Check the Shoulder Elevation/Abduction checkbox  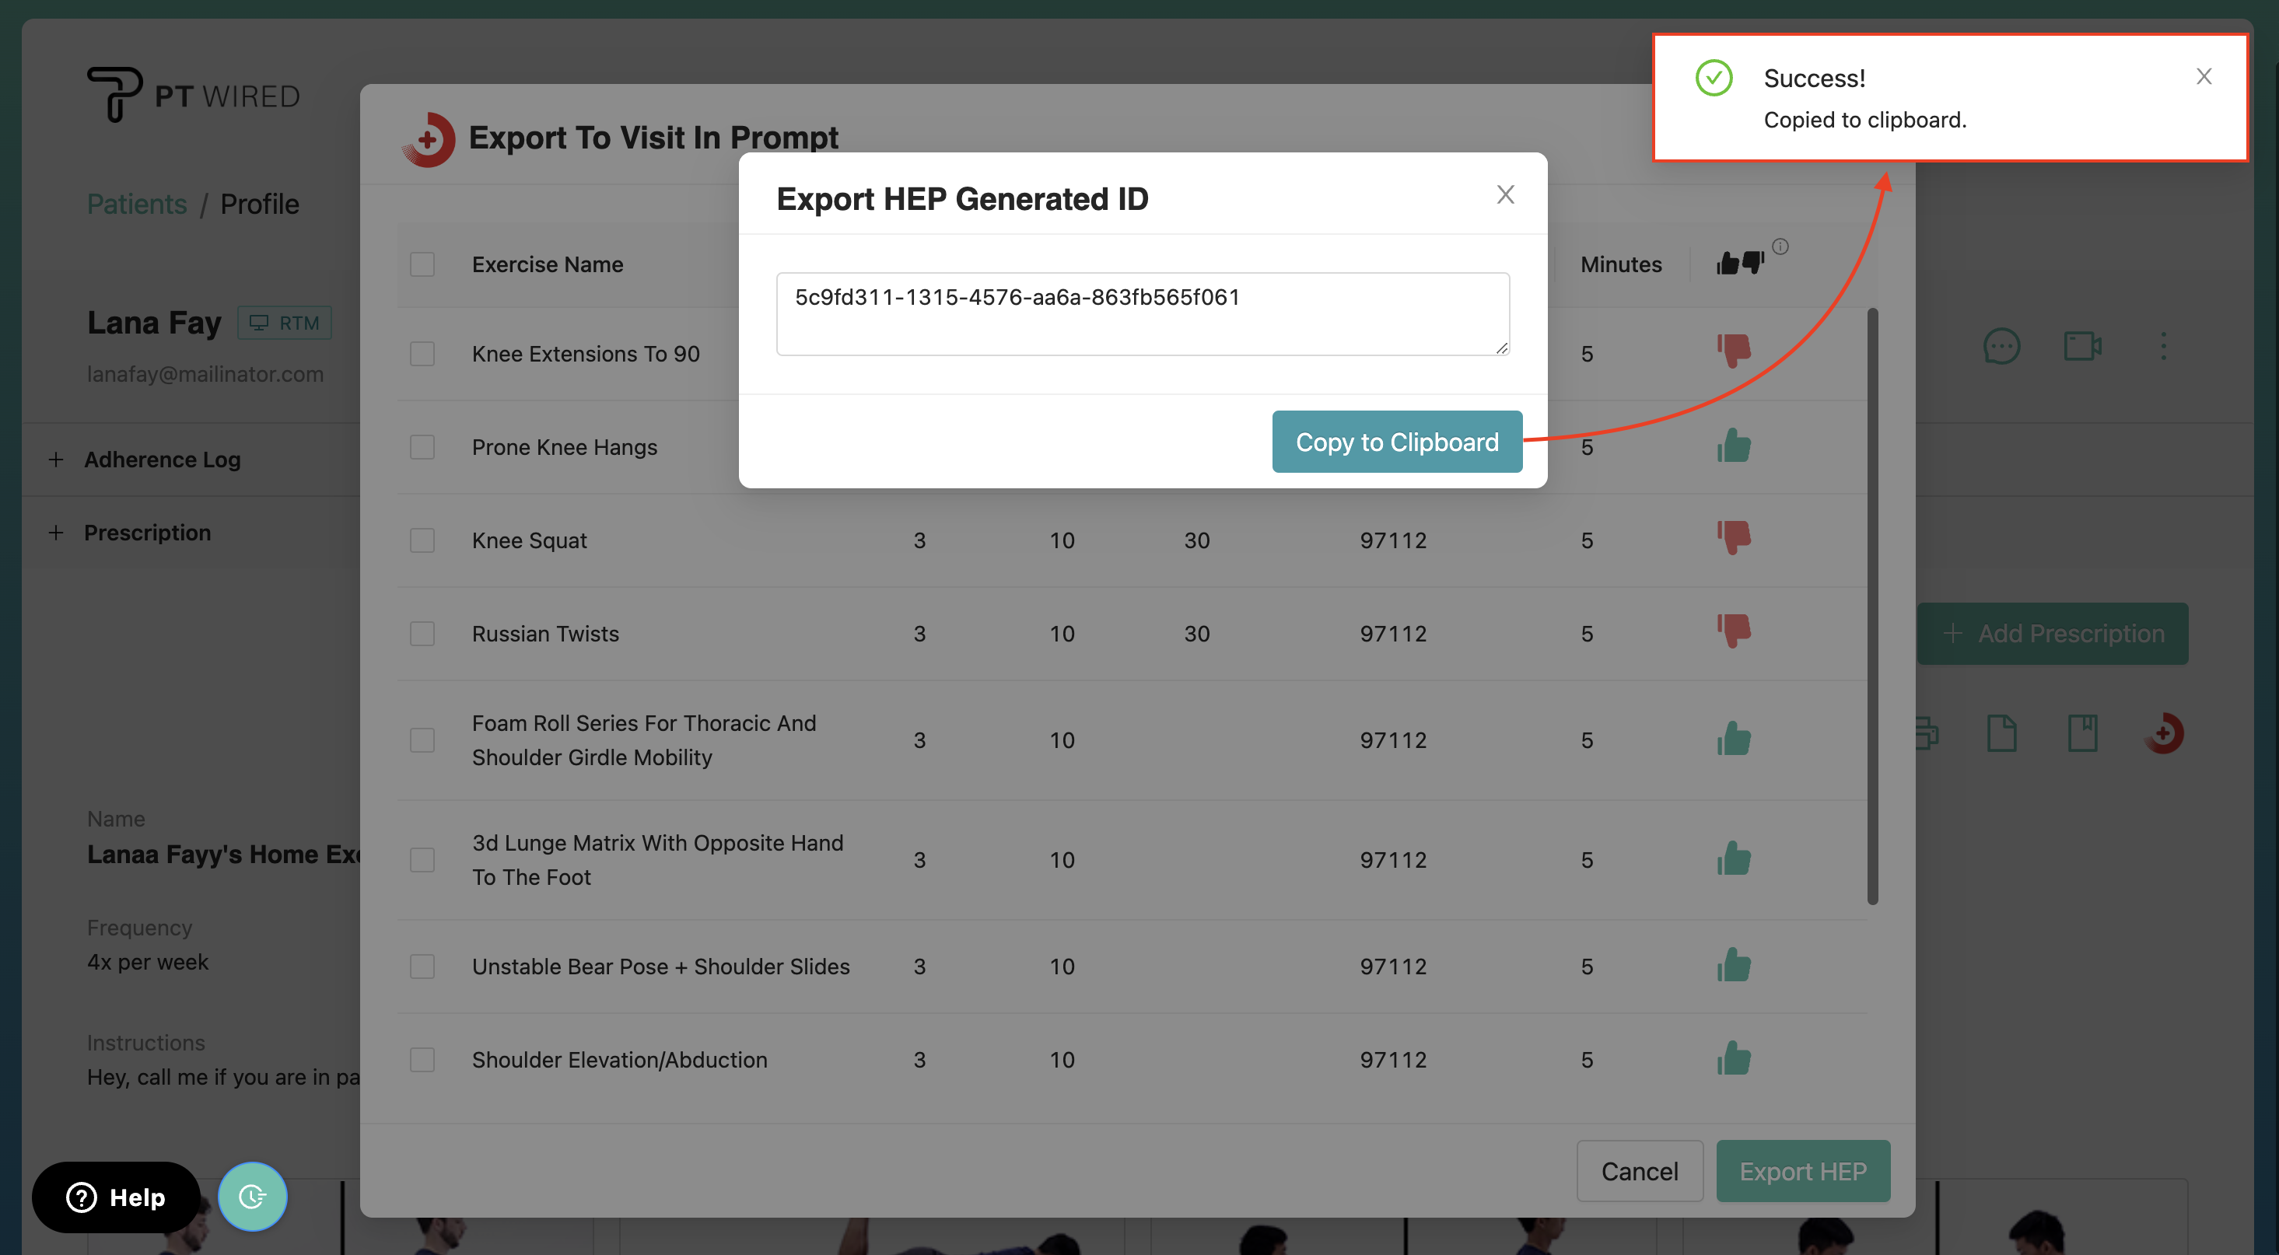coord(422,1058)
